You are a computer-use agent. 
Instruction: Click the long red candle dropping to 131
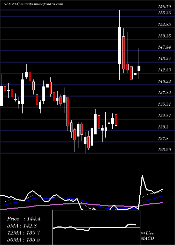[x=68, y=112]
